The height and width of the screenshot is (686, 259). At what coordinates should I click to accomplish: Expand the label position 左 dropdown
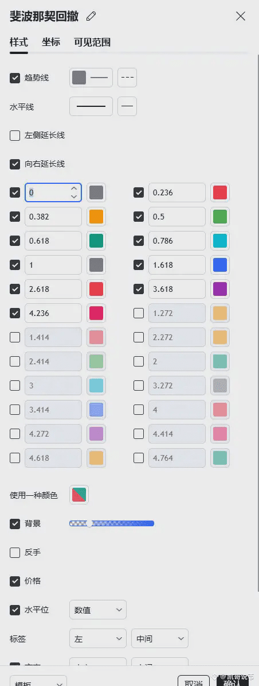(98, 639)
